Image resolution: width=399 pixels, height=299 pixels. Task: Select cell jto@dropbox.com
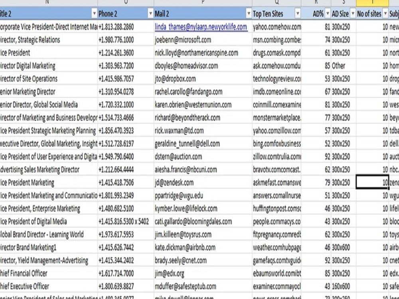203,79
